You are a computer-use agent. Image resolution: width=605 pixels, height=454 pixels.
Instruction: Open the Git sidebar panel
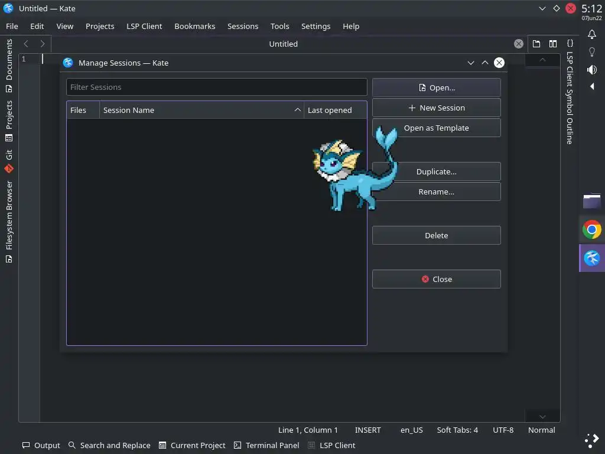tap(9, 161)
